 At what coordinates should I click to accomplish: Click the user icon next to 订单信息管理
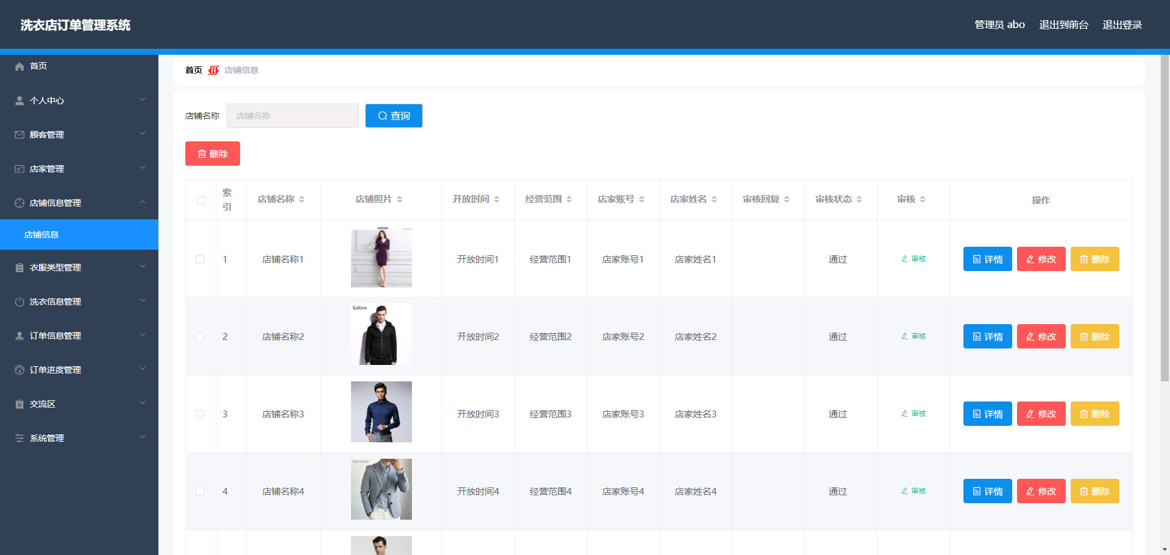19,336
